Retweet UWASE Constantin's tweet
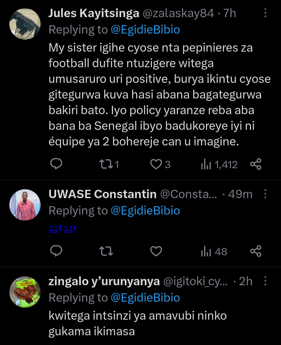Screen dimensions: 281x345 click(106, 251)
